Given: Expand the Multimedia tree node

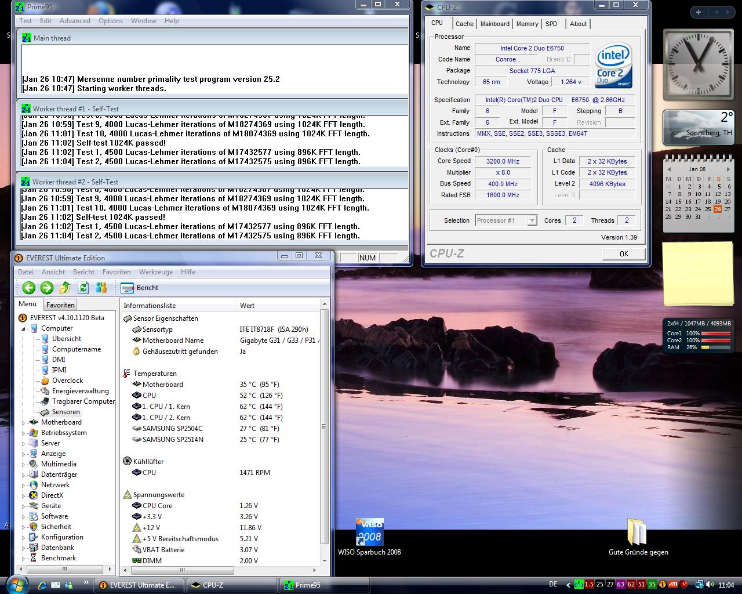Looking at the screenshot, I should pos(24,464).
